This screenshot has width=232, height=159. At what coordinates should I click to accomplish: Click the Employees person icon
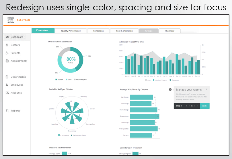(7, 85)
